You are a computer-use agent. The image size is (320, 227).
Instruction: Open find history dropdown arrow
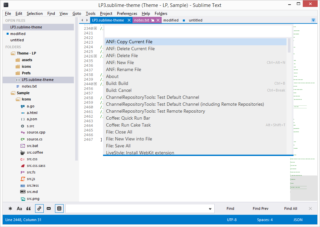pyautogui.click(x=210, y=209)
